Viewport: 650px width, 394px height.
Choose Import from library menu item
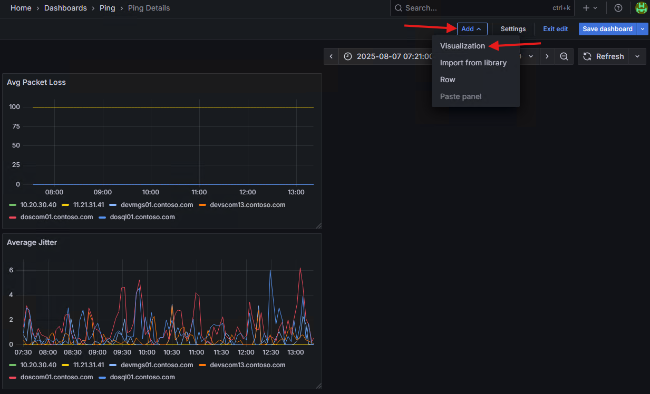pos(473,63)
